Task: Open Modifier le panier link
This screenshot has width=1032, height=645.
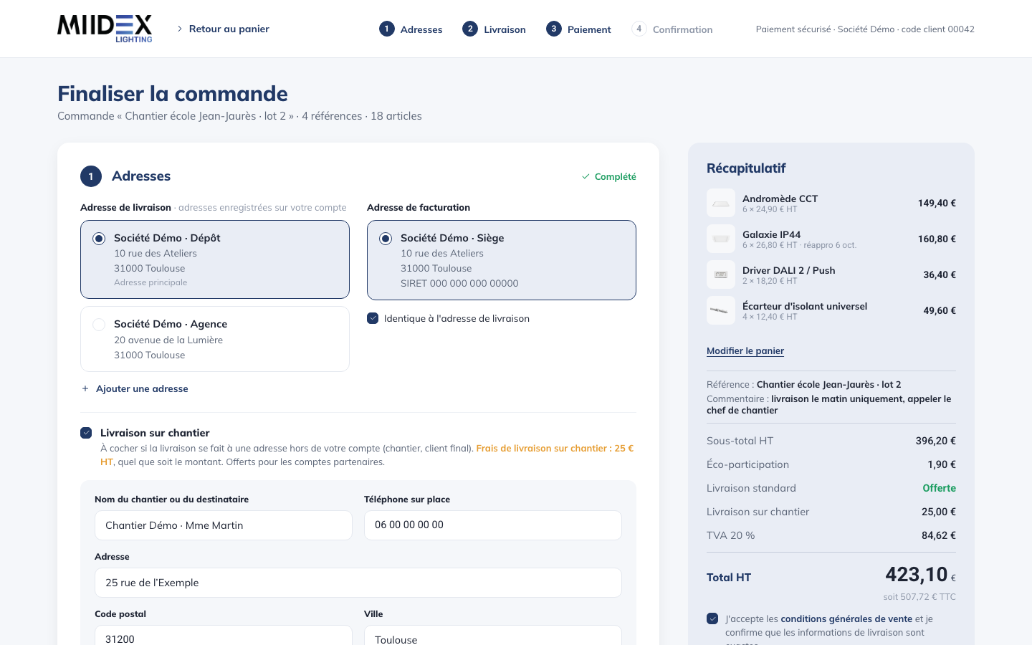Action: [745, 350]
